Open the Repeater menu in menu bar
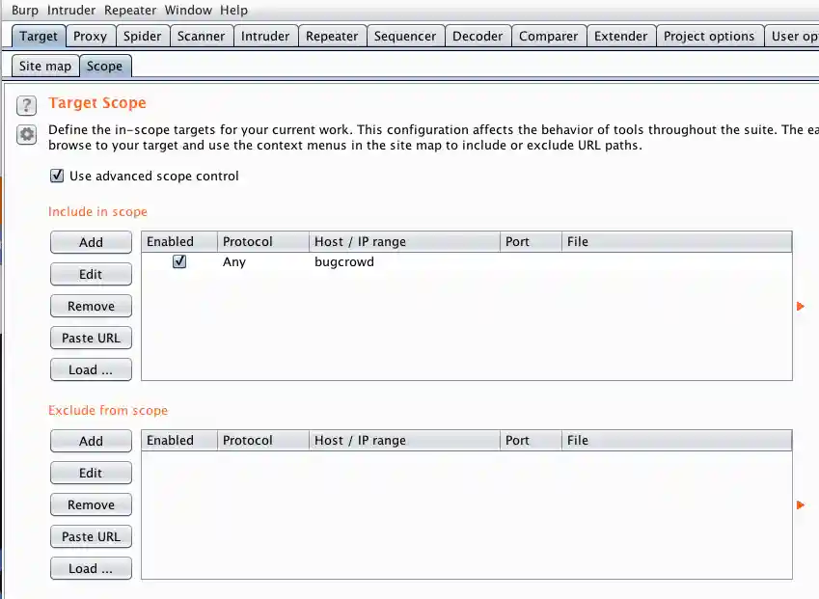 click(130, 10)
